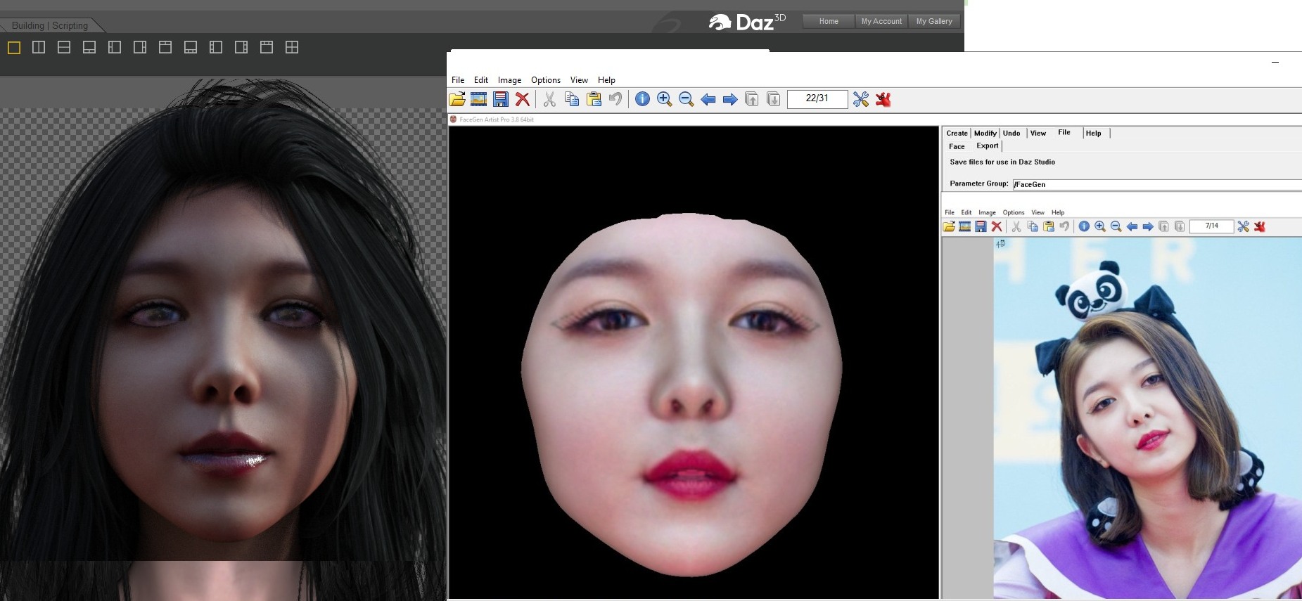Open Options menu of the 22/31 viewer
1302x601 pixels.
pos(546,80)
